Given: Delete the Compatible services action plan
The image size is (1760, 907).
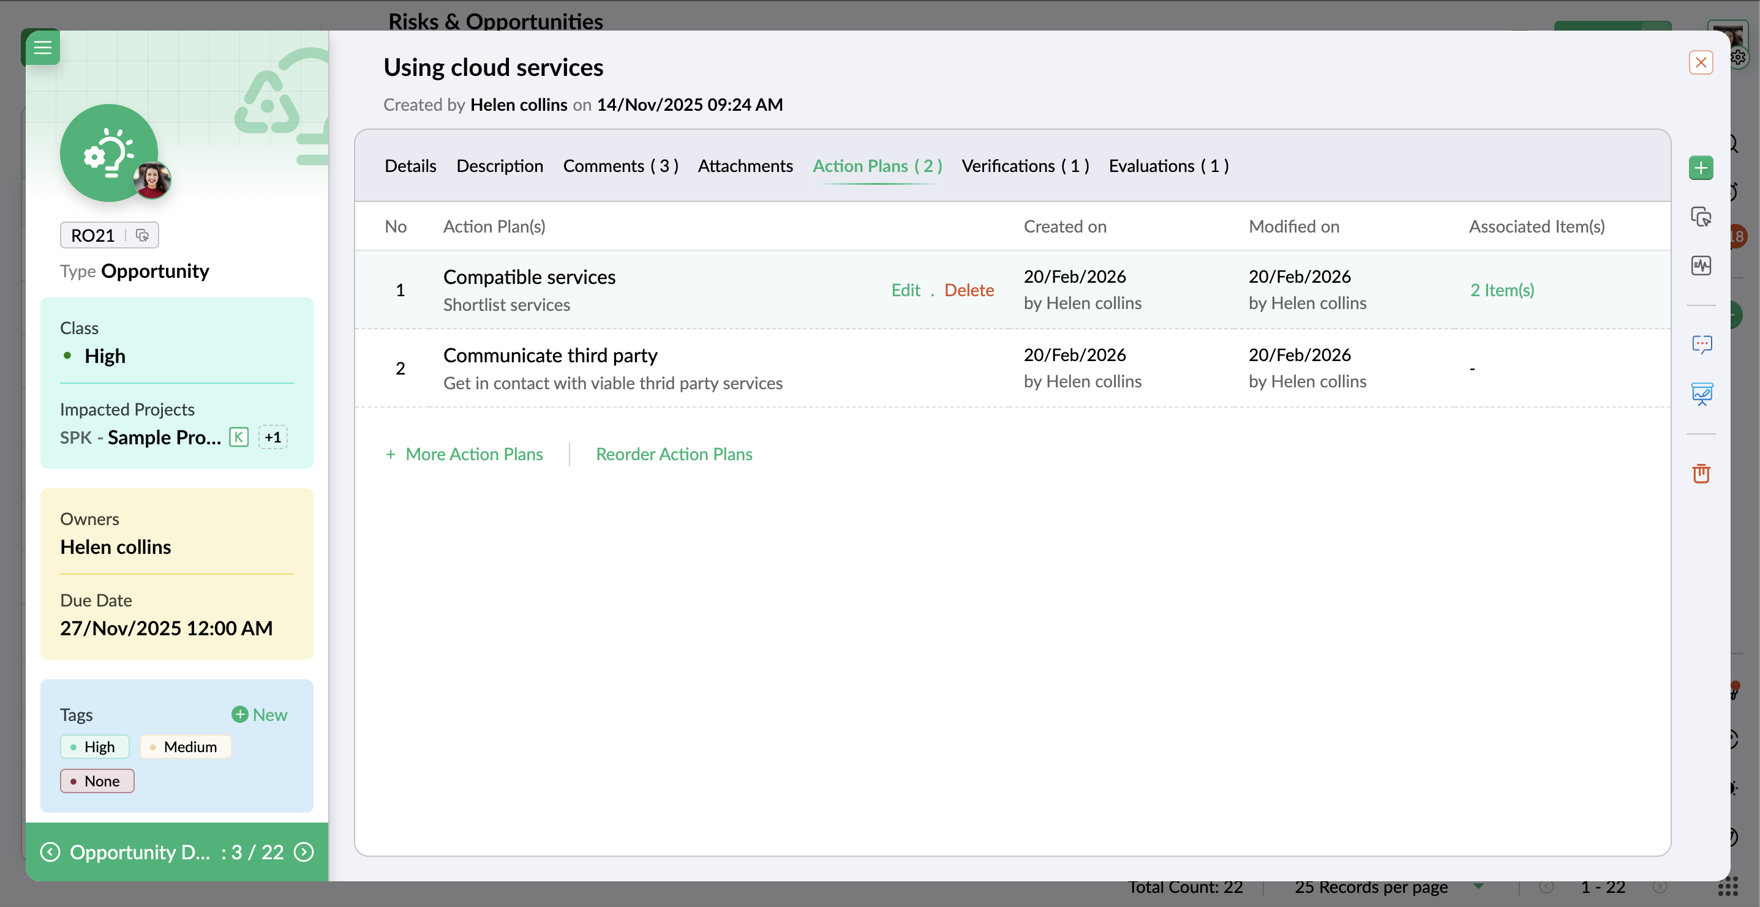Looking at the screenshot, I should point(968,289).
